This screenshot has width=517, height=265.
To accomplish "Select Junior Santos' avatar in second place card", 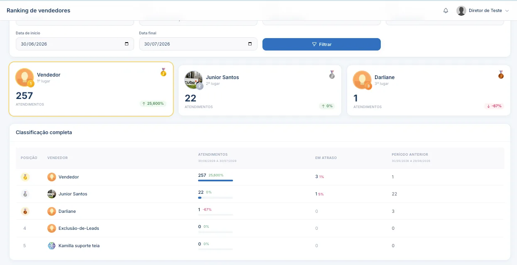I will coord(194,80).
